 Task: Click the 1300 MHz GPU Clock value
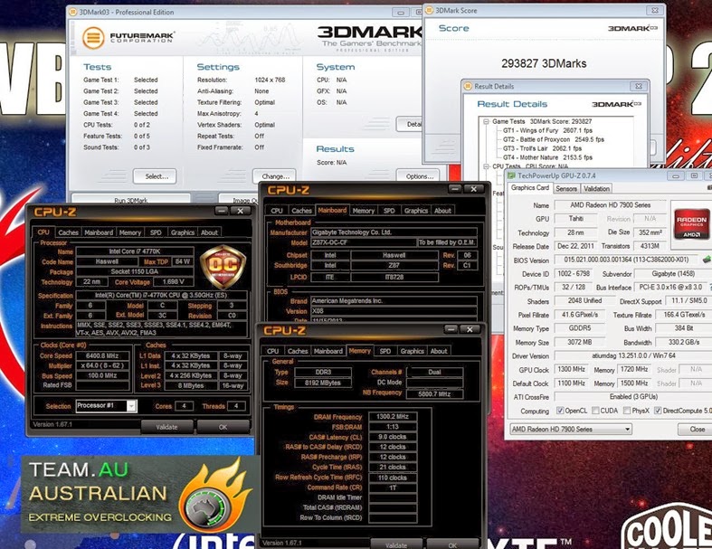(571, 370)
